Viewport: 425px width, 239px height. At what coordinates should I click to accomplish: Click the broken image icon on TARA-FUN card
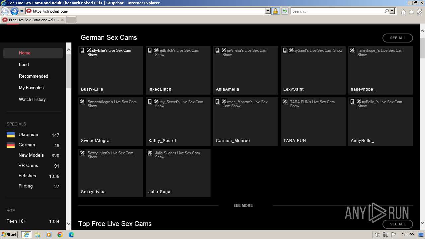click(x=285, y=102)
